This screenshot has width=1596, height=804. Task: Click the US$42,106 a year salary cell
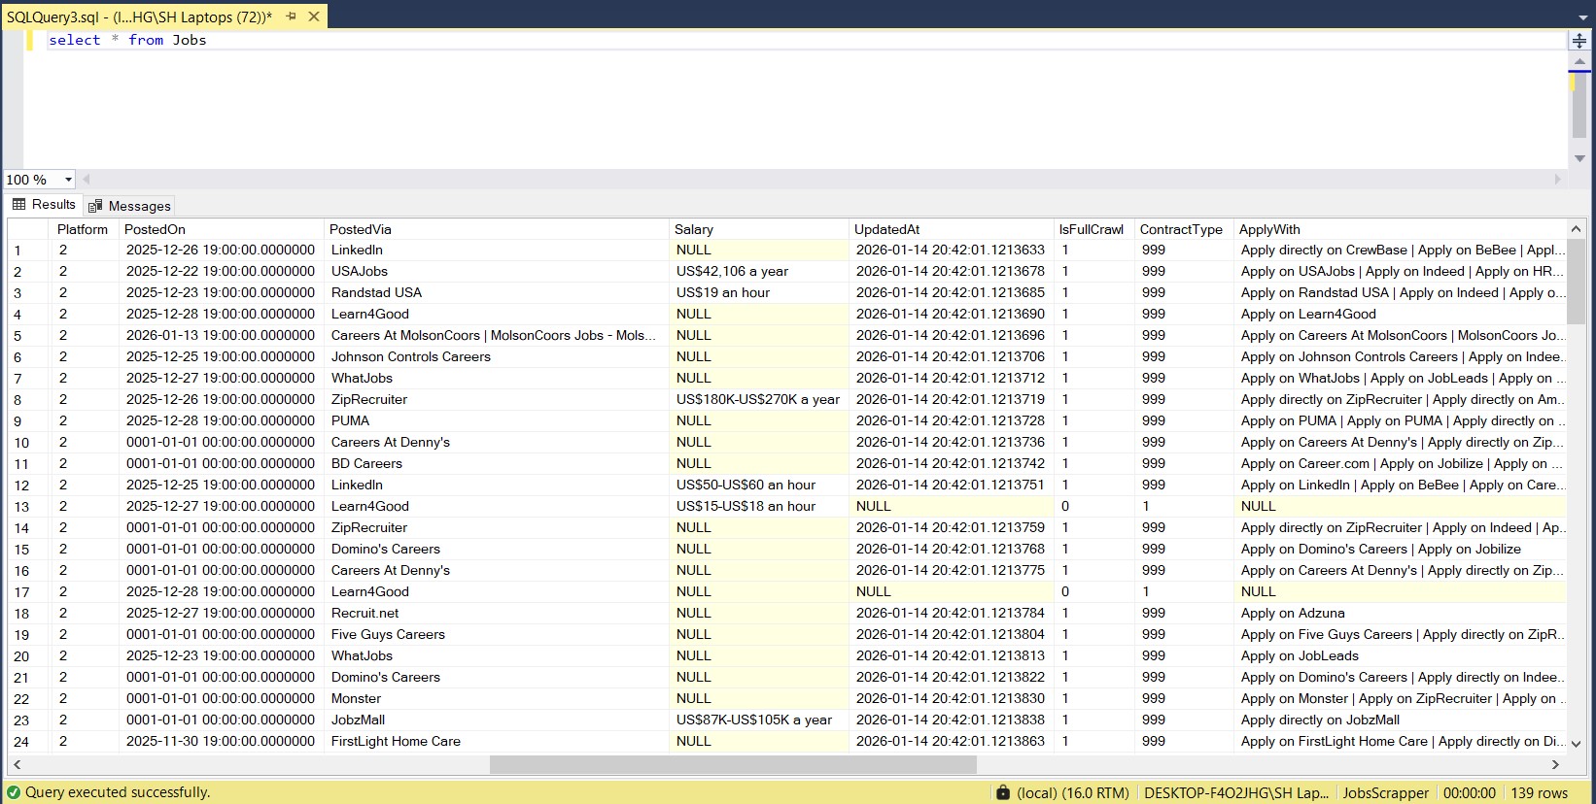[732, 272]
